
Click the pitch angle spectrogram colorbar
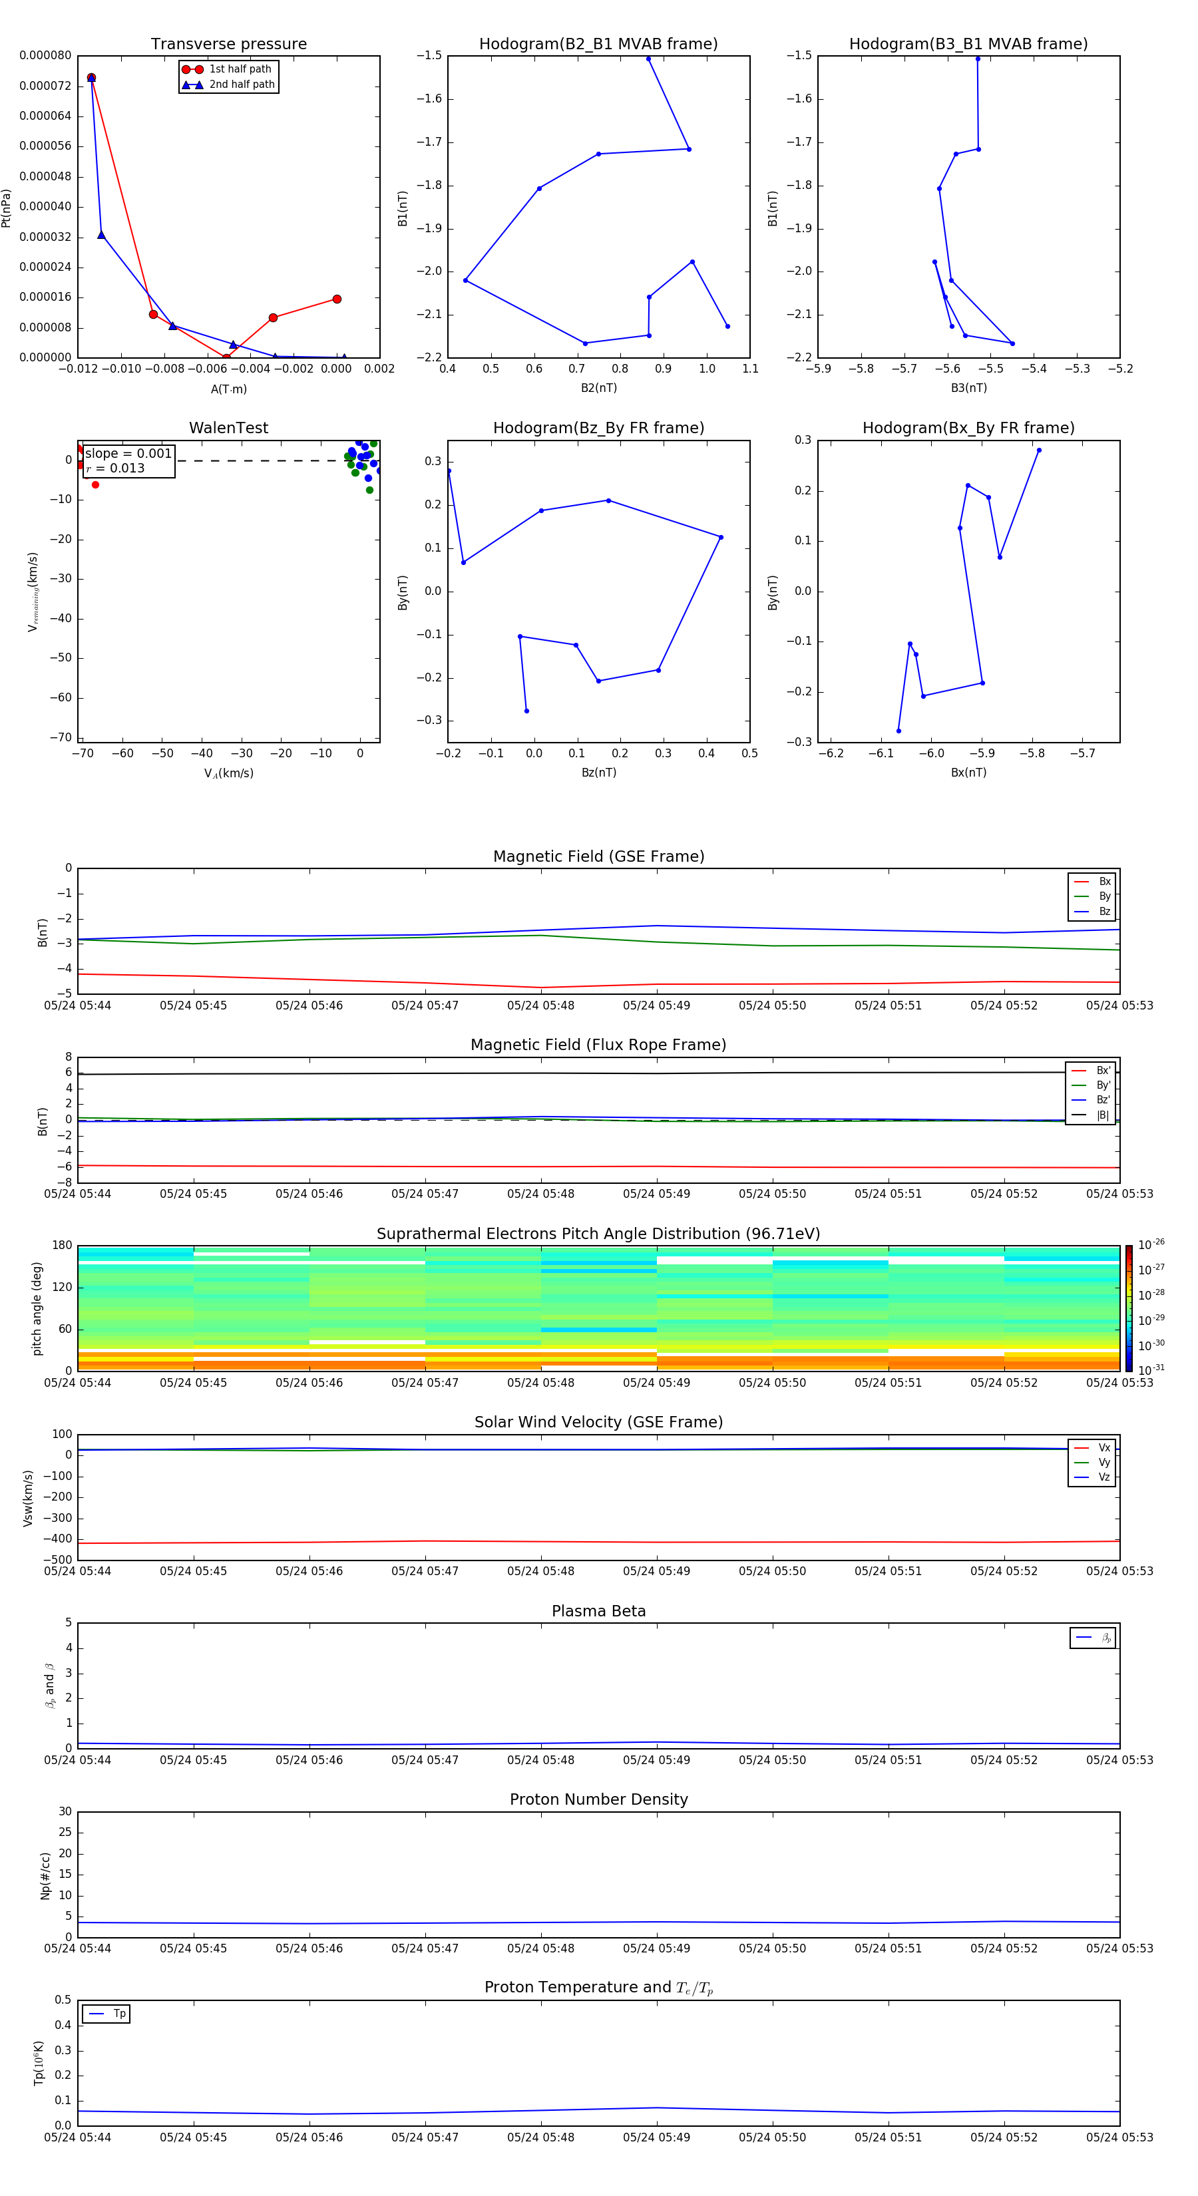point(1129,1308)
